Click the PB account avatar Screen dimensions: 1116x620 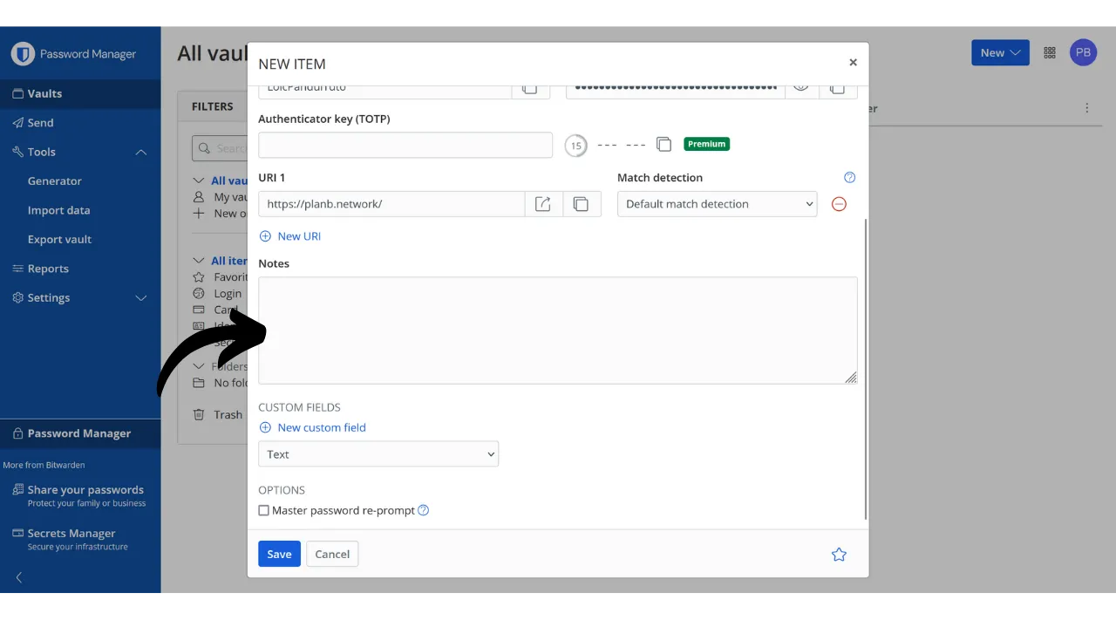coord(1083,52)
